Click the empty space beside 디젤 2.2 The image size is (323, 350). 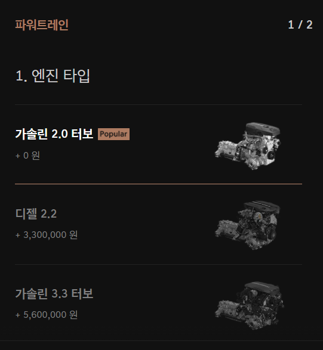[x=134, y=213]
